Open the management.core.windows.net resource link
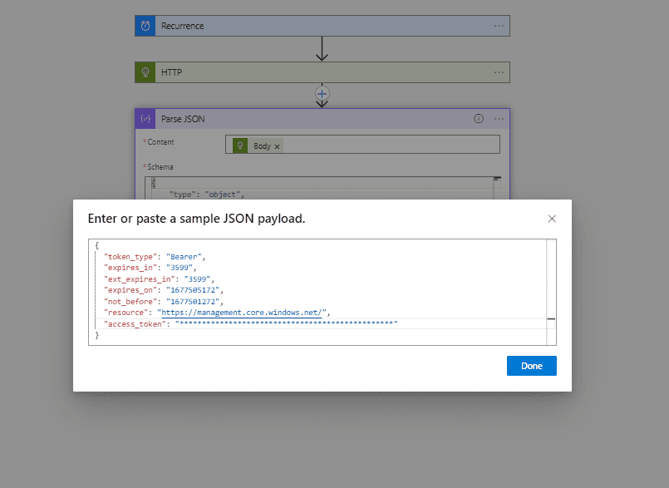The image size is (669, 488). pos(242,313)
